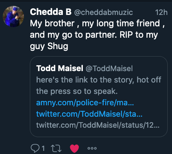The width and height of the screenshot is (172, 154).
Task: Unlike the tweet via red heart
Action: point(74,148)
